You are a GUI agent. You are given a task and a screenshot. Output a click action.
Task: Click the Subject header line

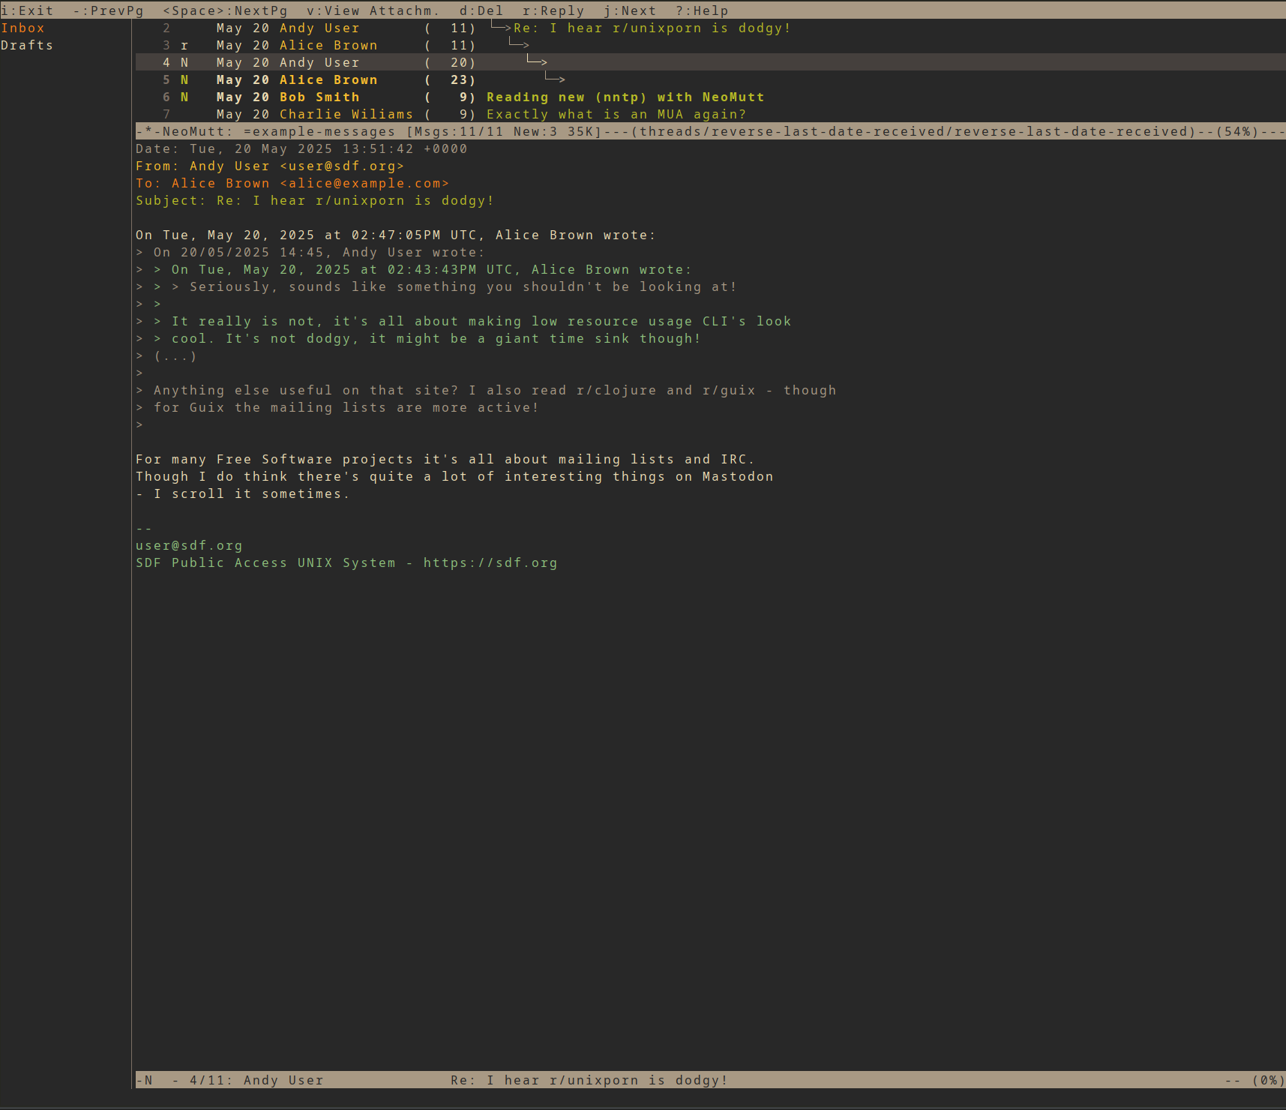pos(315,200)
